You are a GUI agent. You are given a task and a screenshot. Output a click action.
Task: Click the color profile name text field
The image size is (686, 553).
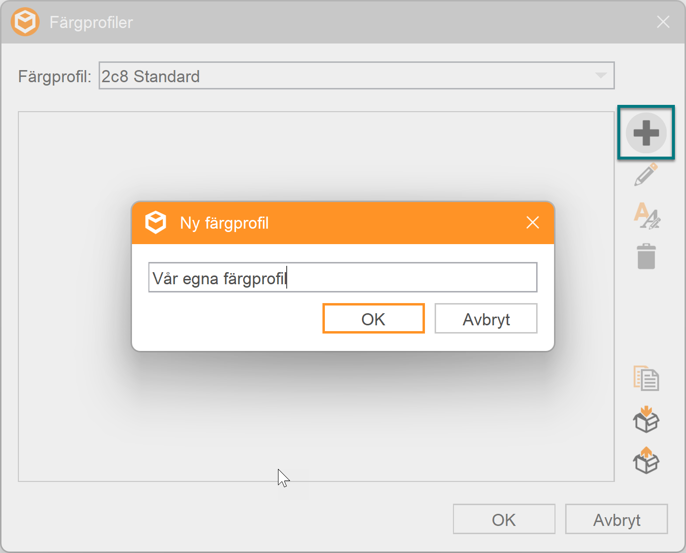343,277
